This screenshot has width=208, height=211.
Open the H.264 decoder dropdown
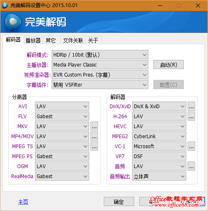click(x=159, y=116)
